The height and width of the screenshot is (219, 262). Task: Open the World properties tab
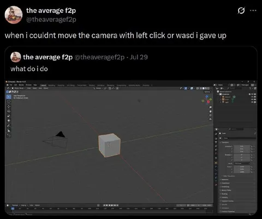tap(216, 153)
